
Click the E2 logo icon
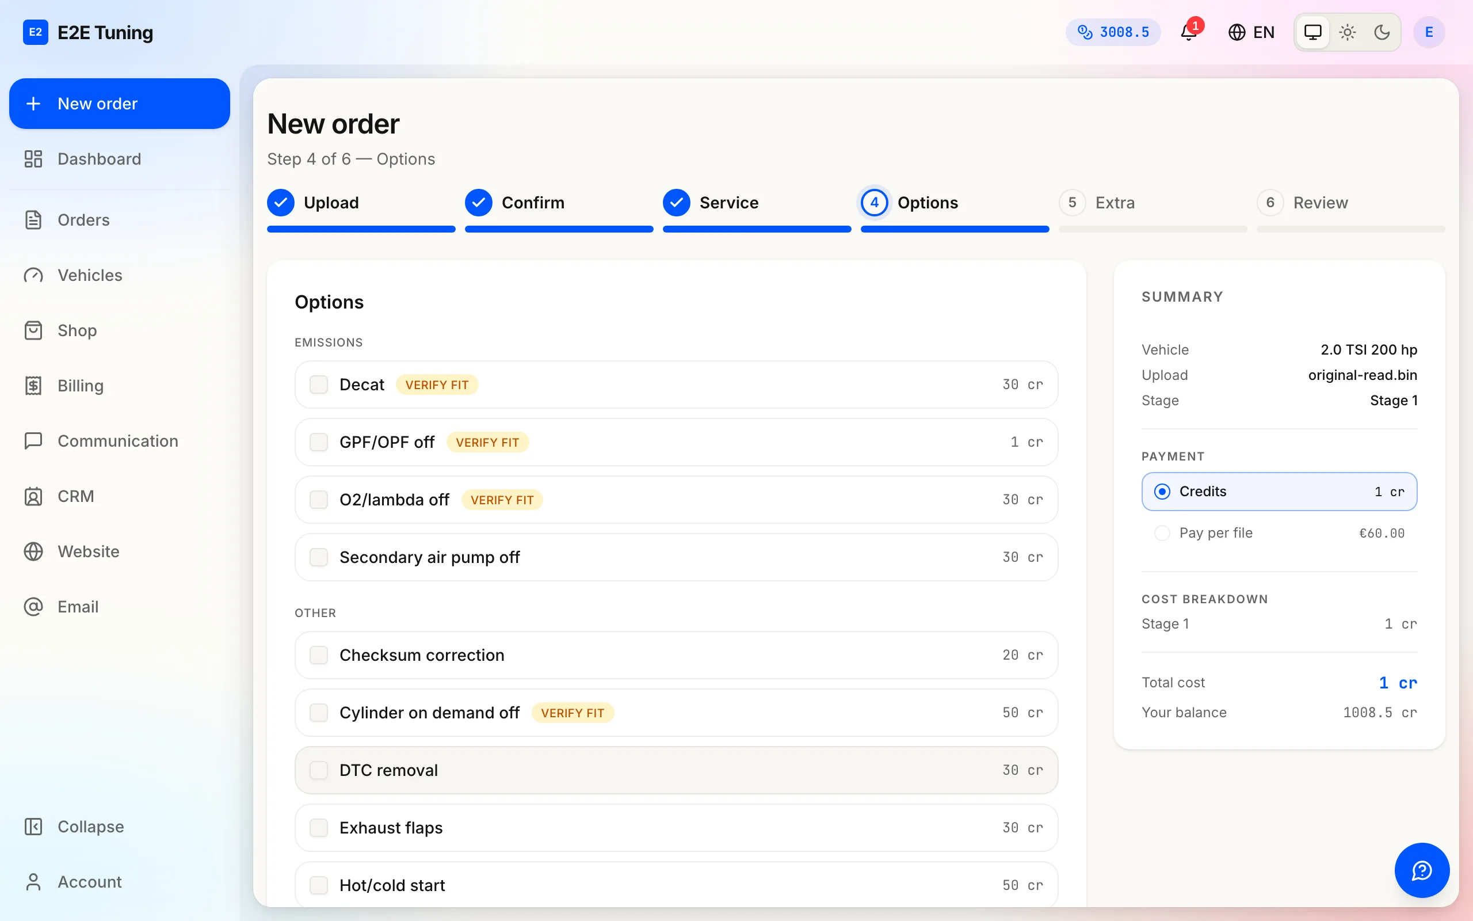[35, 32]
